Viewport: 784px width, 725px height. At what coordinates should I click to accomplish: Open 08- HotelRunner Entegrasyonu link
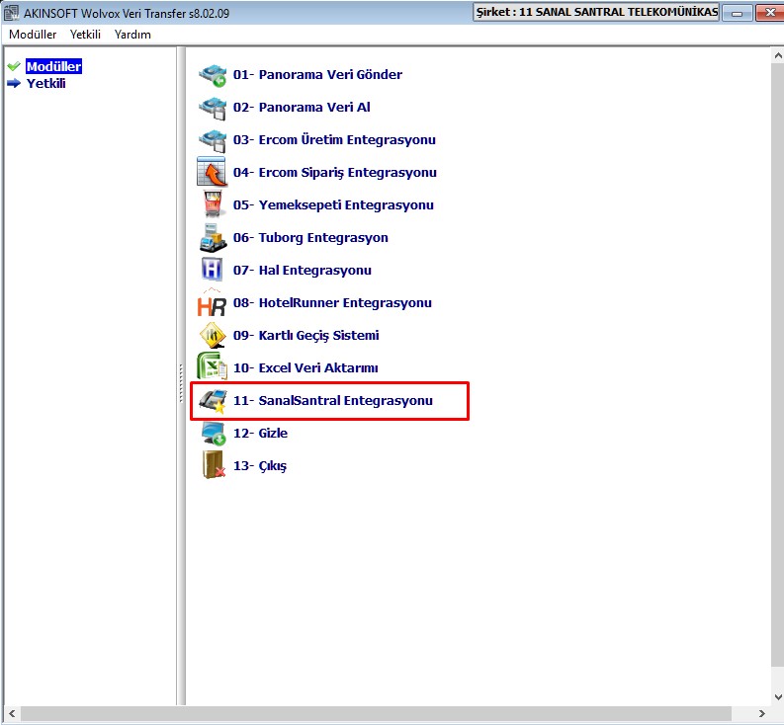(332, 303)
